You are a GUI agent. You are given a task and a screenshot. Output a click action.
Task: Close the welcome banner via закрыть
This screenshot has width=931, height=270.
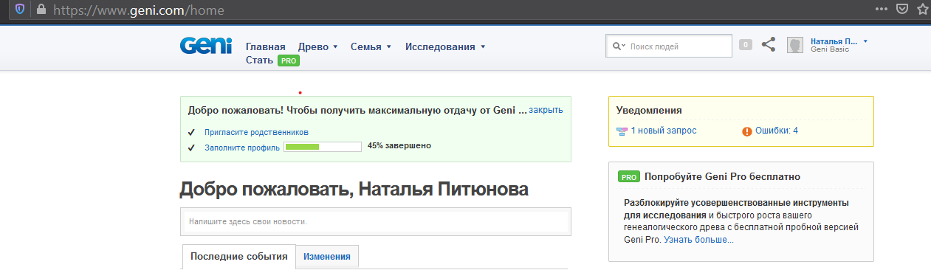tap(546, 110)
